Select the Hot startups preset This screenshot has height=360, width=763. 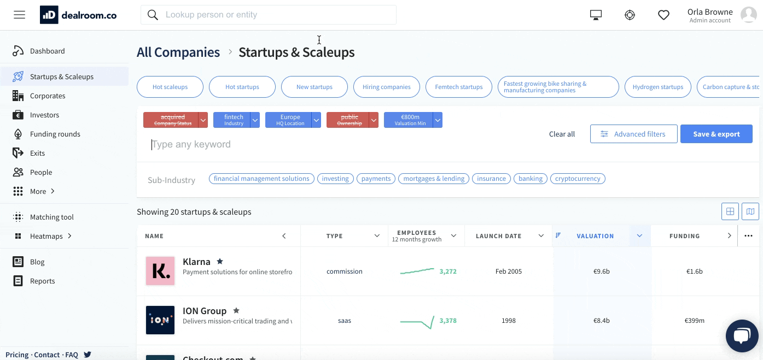coord(242,87)
